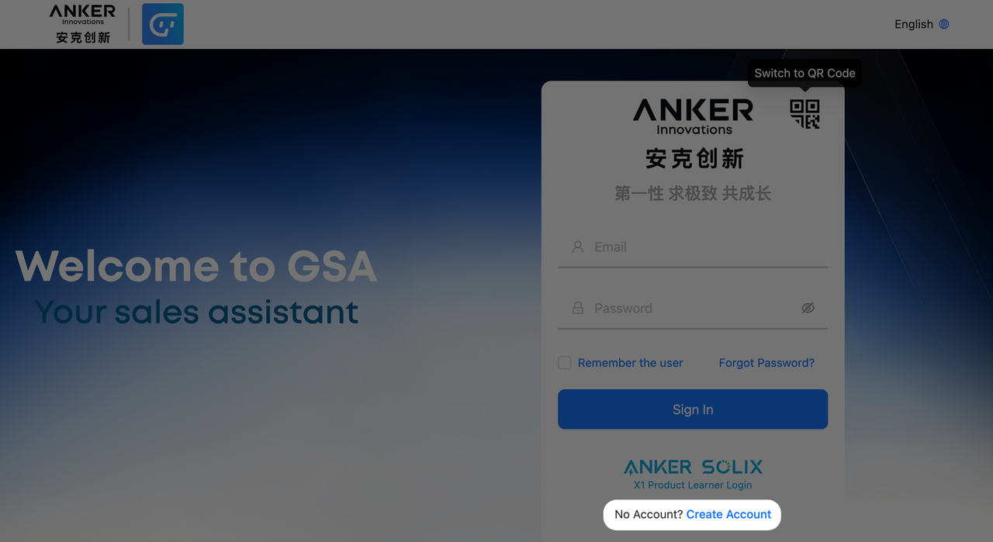Click the blue GSA app logo
Screen dimensions: 993x542
click(x=163, y=24)
